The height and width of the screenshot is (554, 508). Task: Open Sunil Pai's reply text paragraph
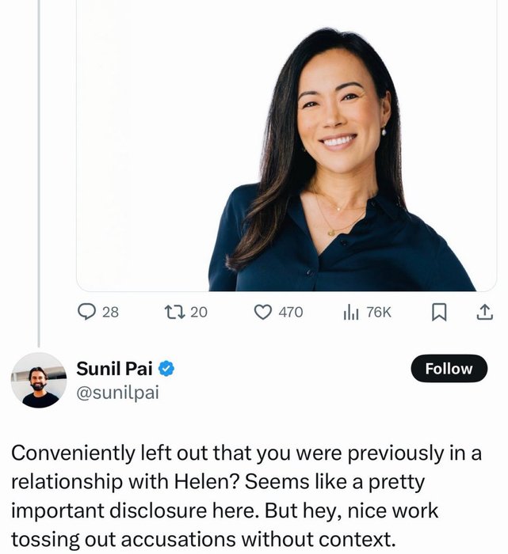coord(238,495)
